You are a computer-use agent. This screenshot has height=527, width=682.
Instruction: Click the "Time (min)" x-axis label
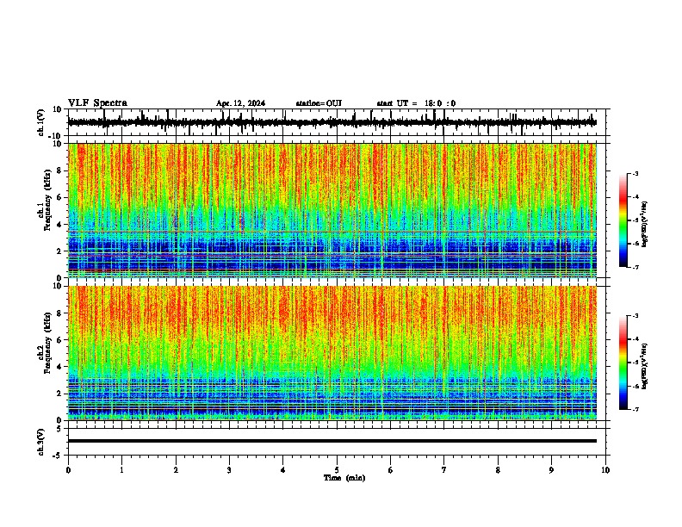pyautogui.click(x=344, y=478)
